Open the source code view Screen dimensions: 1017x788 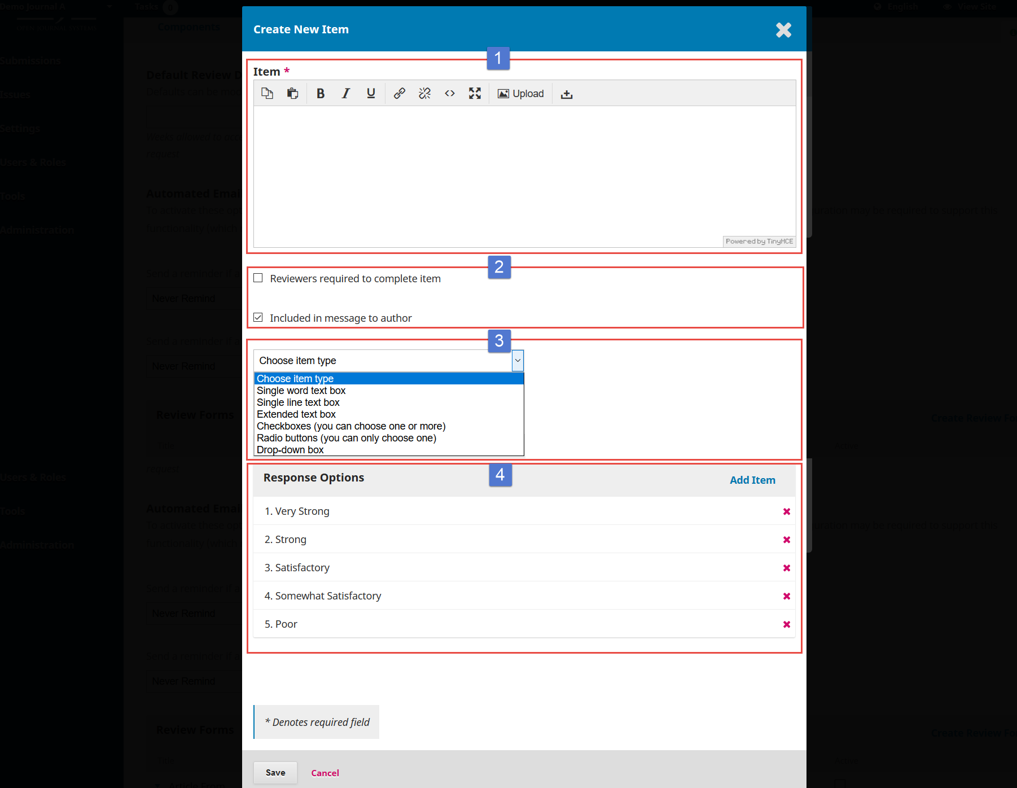pyautogui.click(x=450, y=93)
